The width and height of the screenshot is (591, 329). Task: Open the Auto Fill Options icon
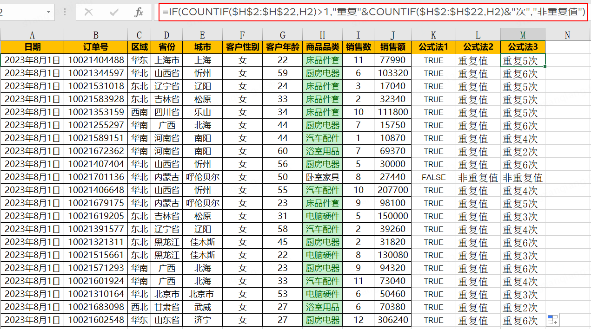pos(552,320)
